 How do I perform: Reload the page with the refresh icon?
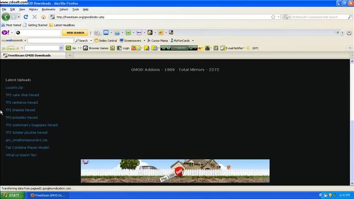coord(26,17)
